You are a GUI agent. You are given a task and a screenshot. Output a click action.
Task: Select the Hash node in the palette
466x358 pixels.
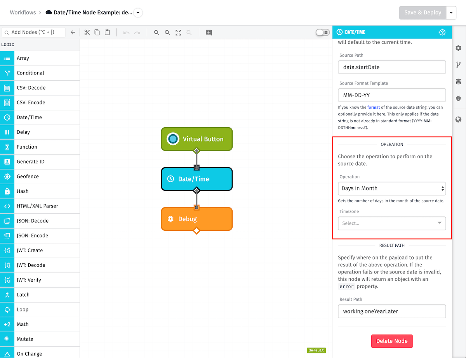coord(40,191)
